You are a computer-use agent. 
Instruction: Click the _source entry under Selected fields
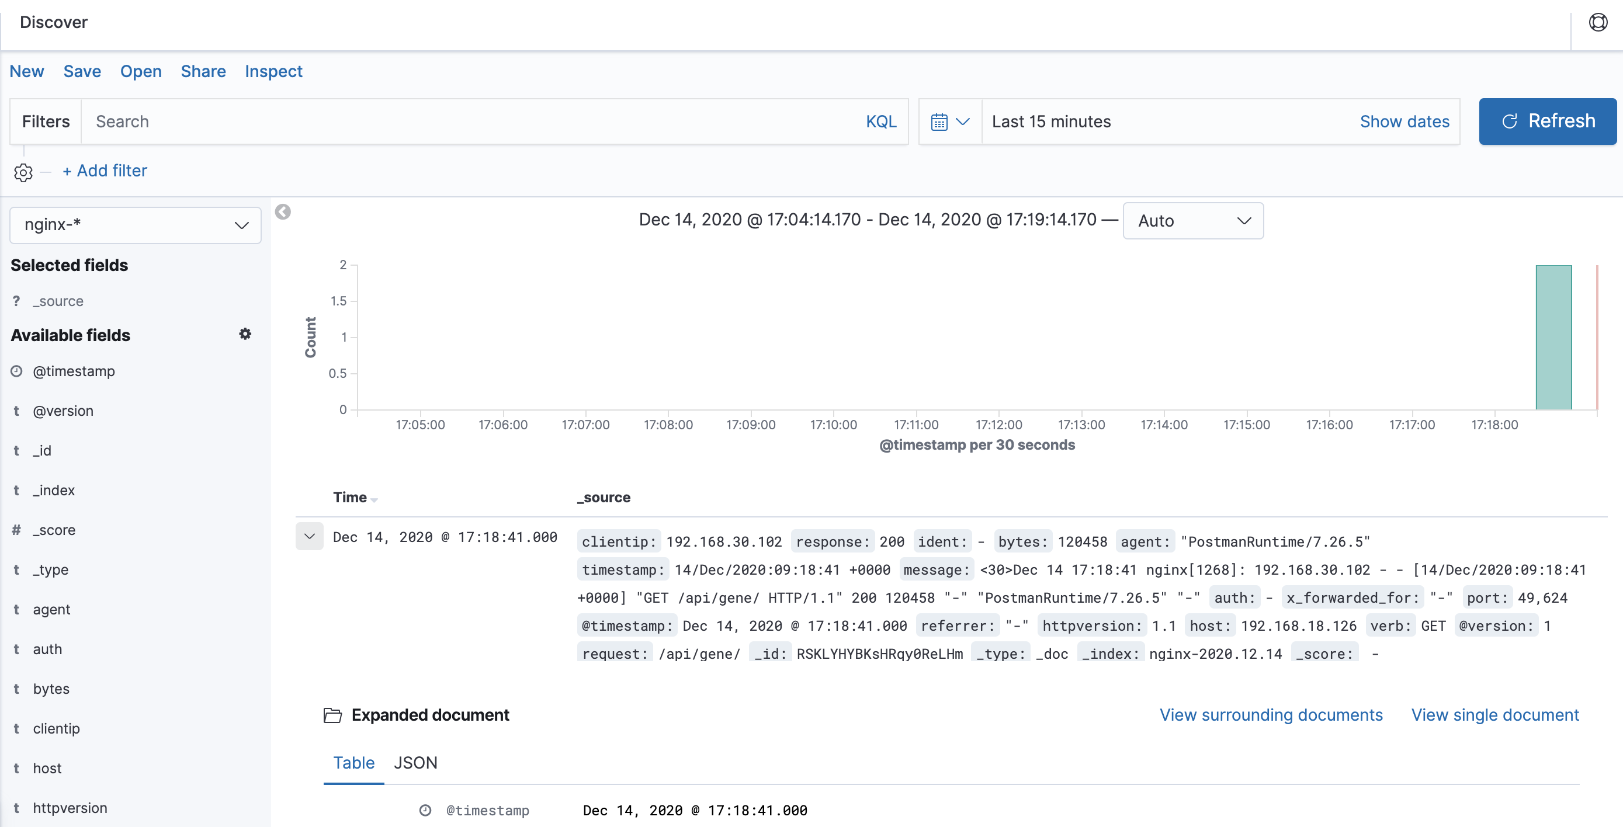point(58,301)
